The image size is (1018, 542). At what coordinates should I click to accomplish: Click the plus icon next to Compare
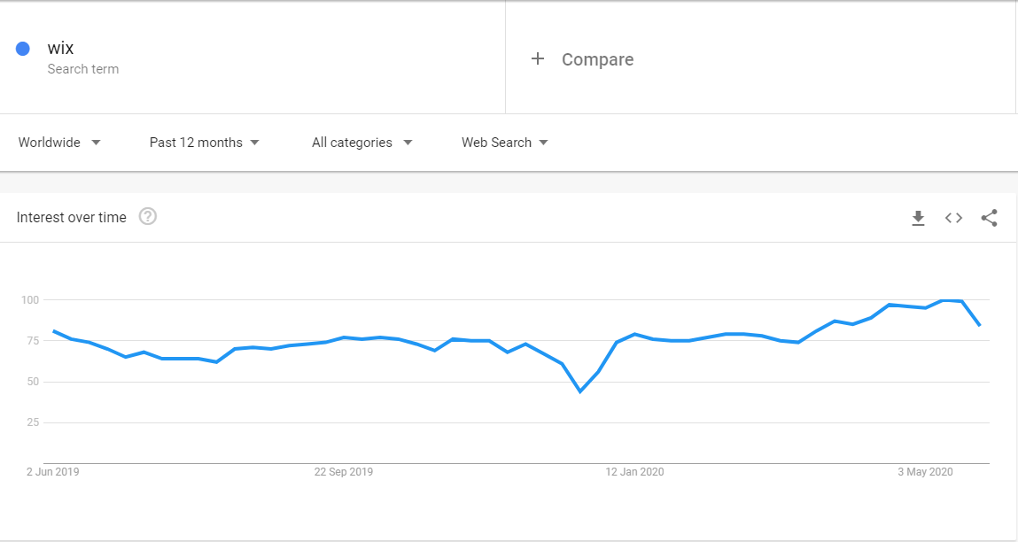(x=538, y=59)
